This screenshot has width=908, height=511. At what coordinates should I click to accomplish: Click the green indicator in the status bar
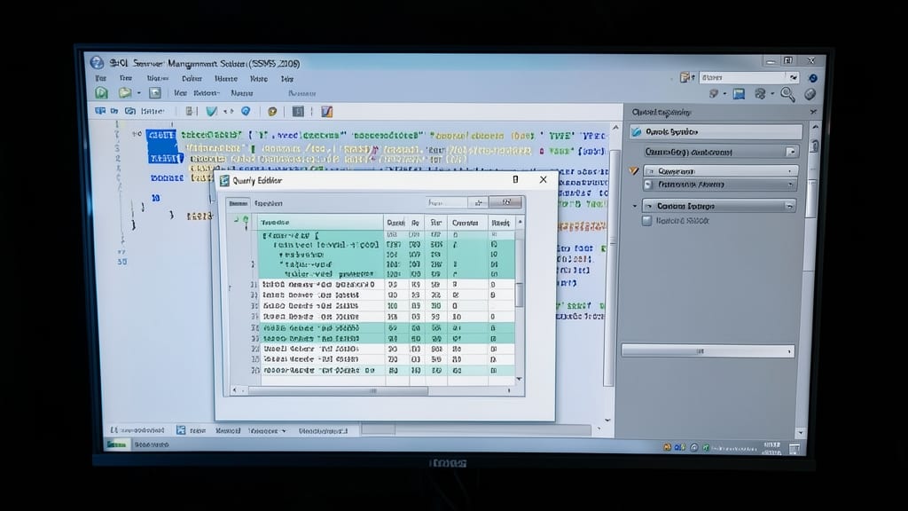click(x=116, y=444)
